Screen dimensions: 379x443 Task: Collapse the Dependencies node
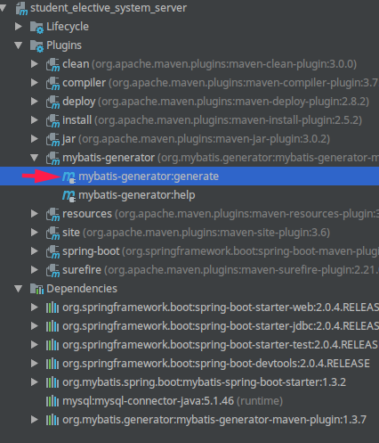(x=19, y=289)
